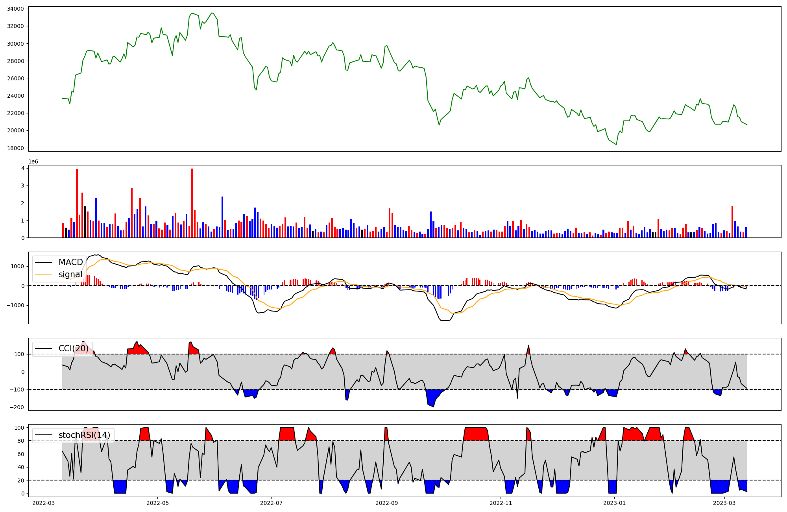Click the 1000 tick on MACD axis
Screen dimensions: 787x512
(17, 266)
